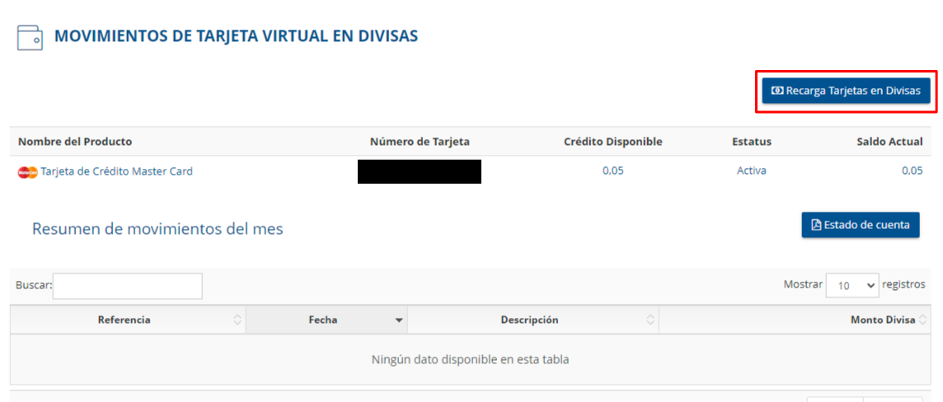Click the Movimientos de Tarjeta Virtual title

click(x=237, y=36)
